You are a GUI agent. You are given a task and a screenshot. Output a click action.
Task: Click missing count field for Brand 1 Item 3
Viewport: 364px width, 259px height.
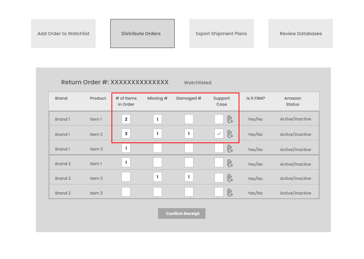click(x=157, y=148)
